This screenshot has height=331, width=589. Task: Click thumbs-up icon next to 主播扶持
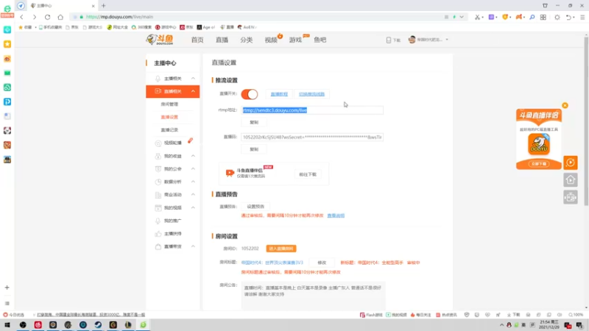pos(158,233)
